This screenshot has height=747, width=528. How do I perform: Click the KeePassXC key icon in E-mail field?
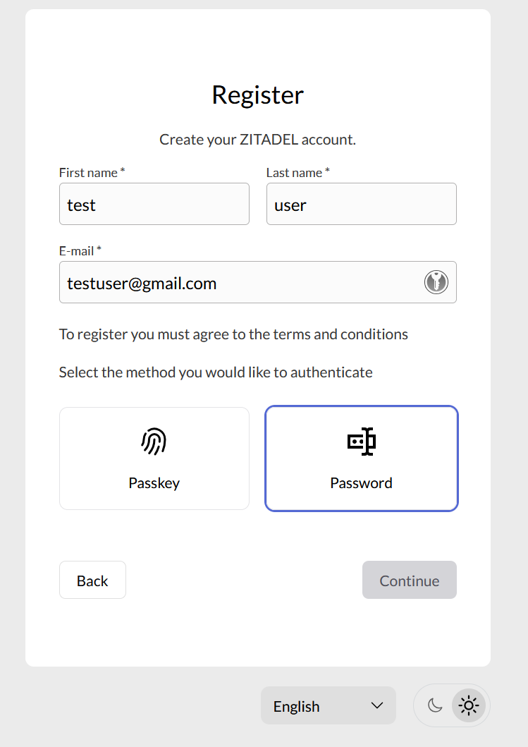click(436, 282)
